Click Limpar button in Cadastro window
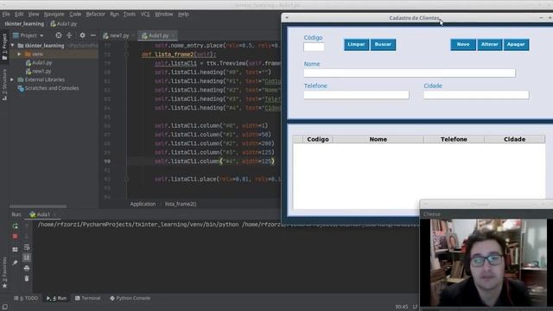The image size is (553, 311). (x=356, y=44)
